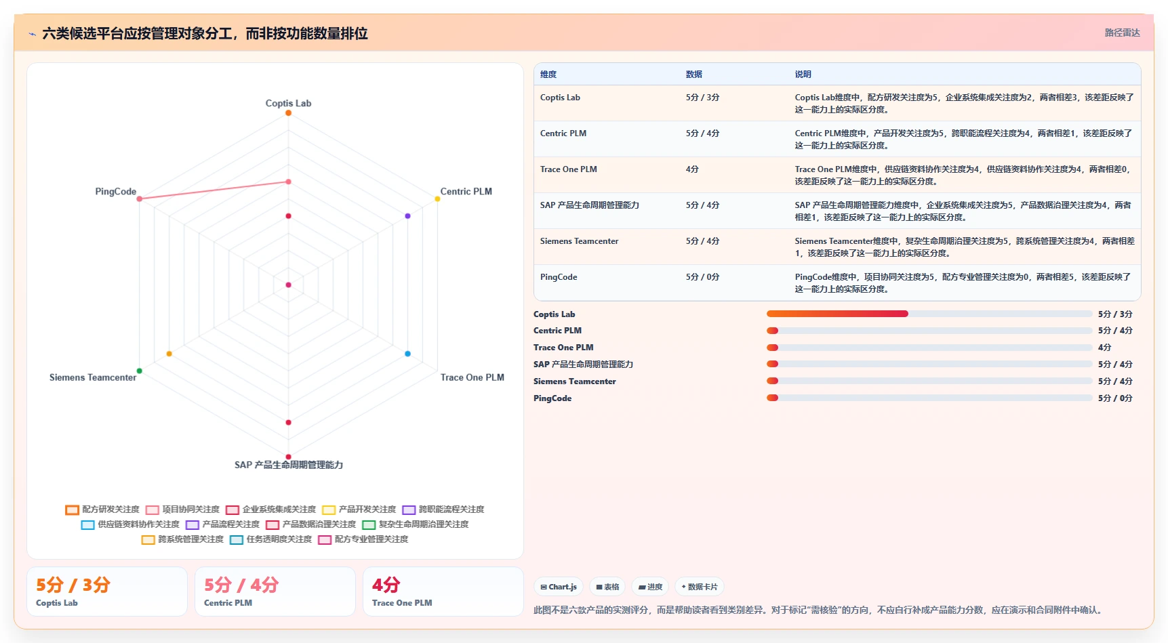Click the yellow data point at the Centric PLM vertex
The height and width of the screenshot is (643, 1168).
437,199
